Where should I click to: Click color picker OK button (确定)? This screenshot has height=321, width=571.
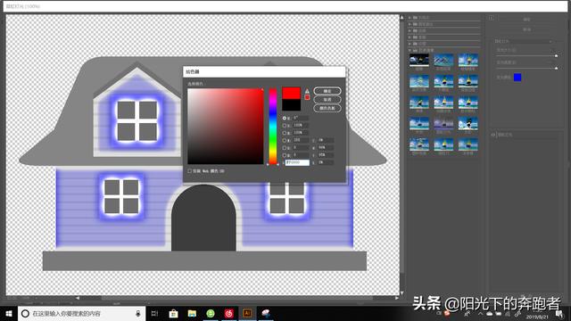coord(327,91)
